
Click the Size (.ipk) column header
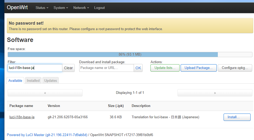[116, 106]
